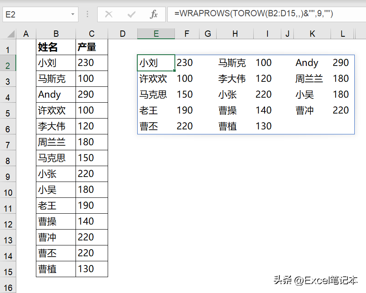
Task: Select column L header
Action: (x=343, y=34)
